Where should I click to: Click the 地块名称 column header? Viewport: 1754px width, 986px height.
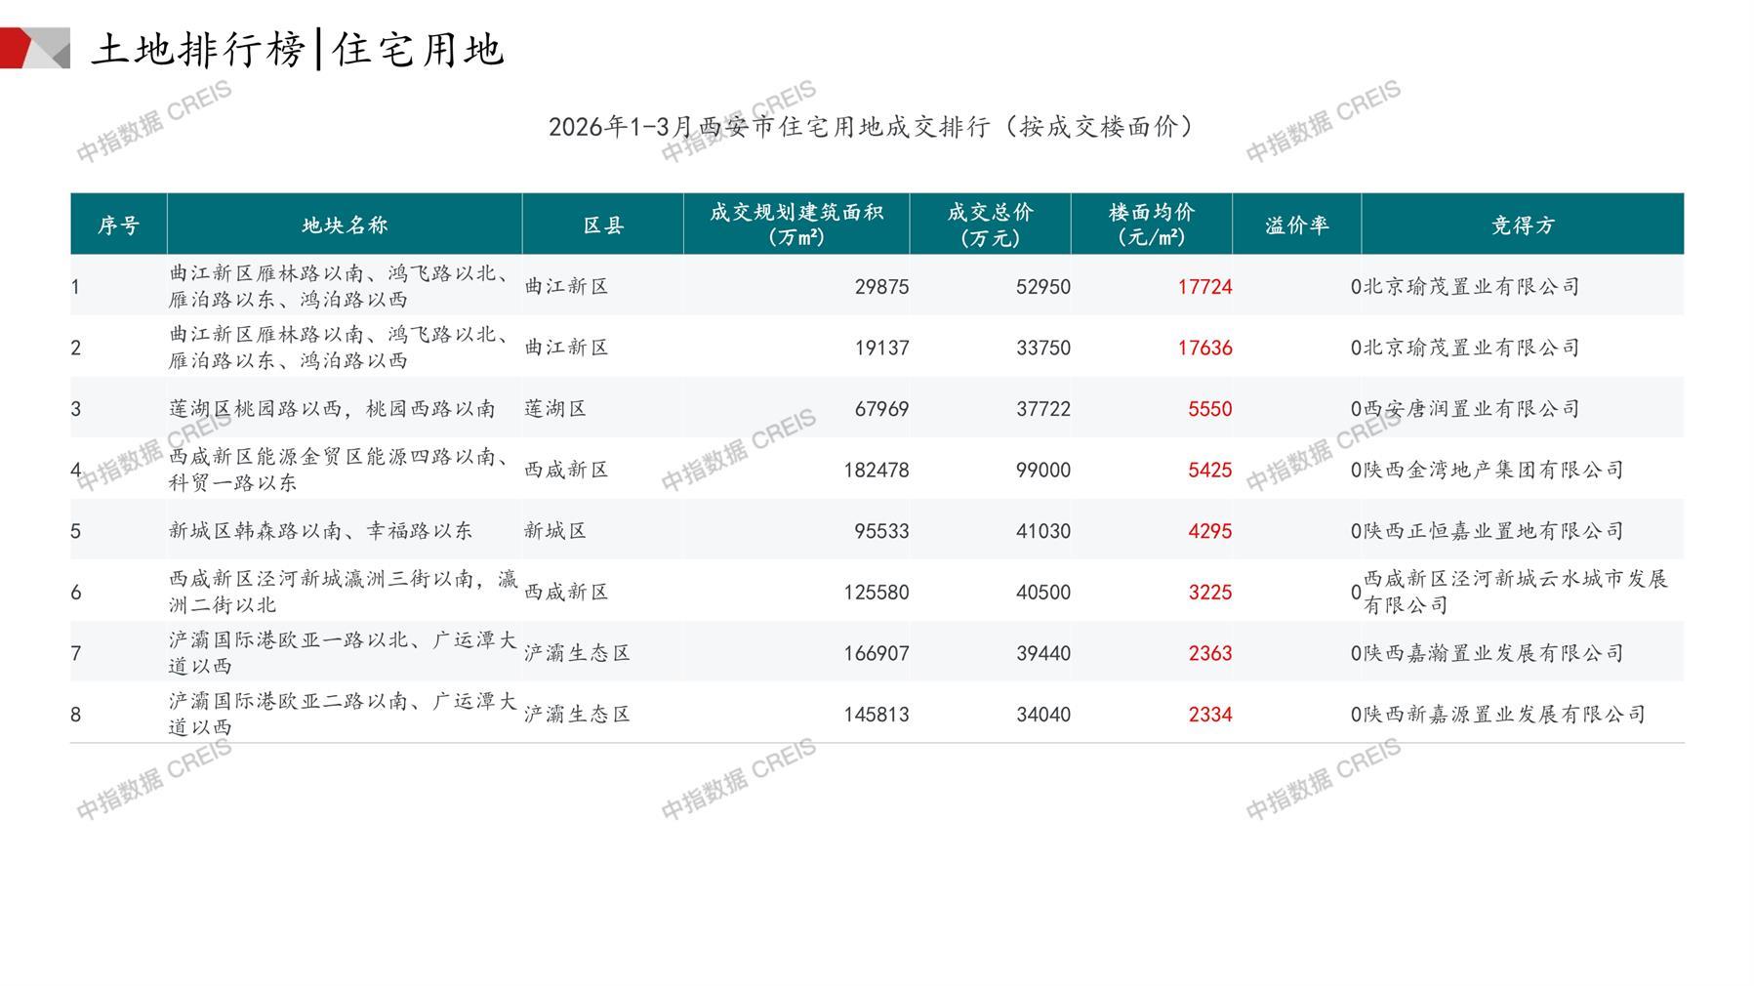345,226
